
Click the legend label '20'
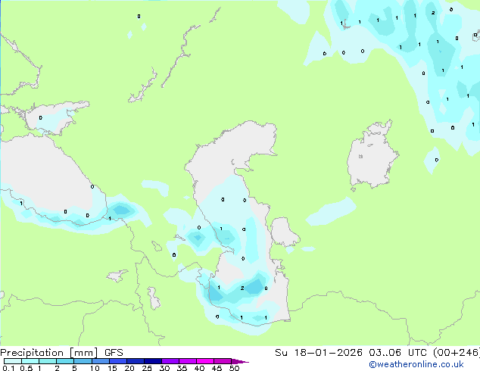click(x=129, y=368)
